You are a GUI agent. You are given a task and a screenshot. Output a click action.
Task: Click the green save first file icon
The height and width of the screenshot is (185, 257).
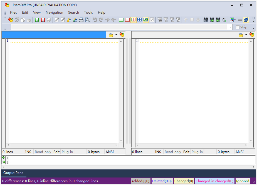click(37, 20)
